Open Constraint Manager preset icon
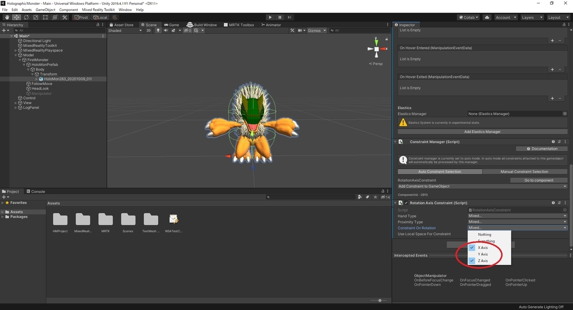 click(x=560, y=142)
